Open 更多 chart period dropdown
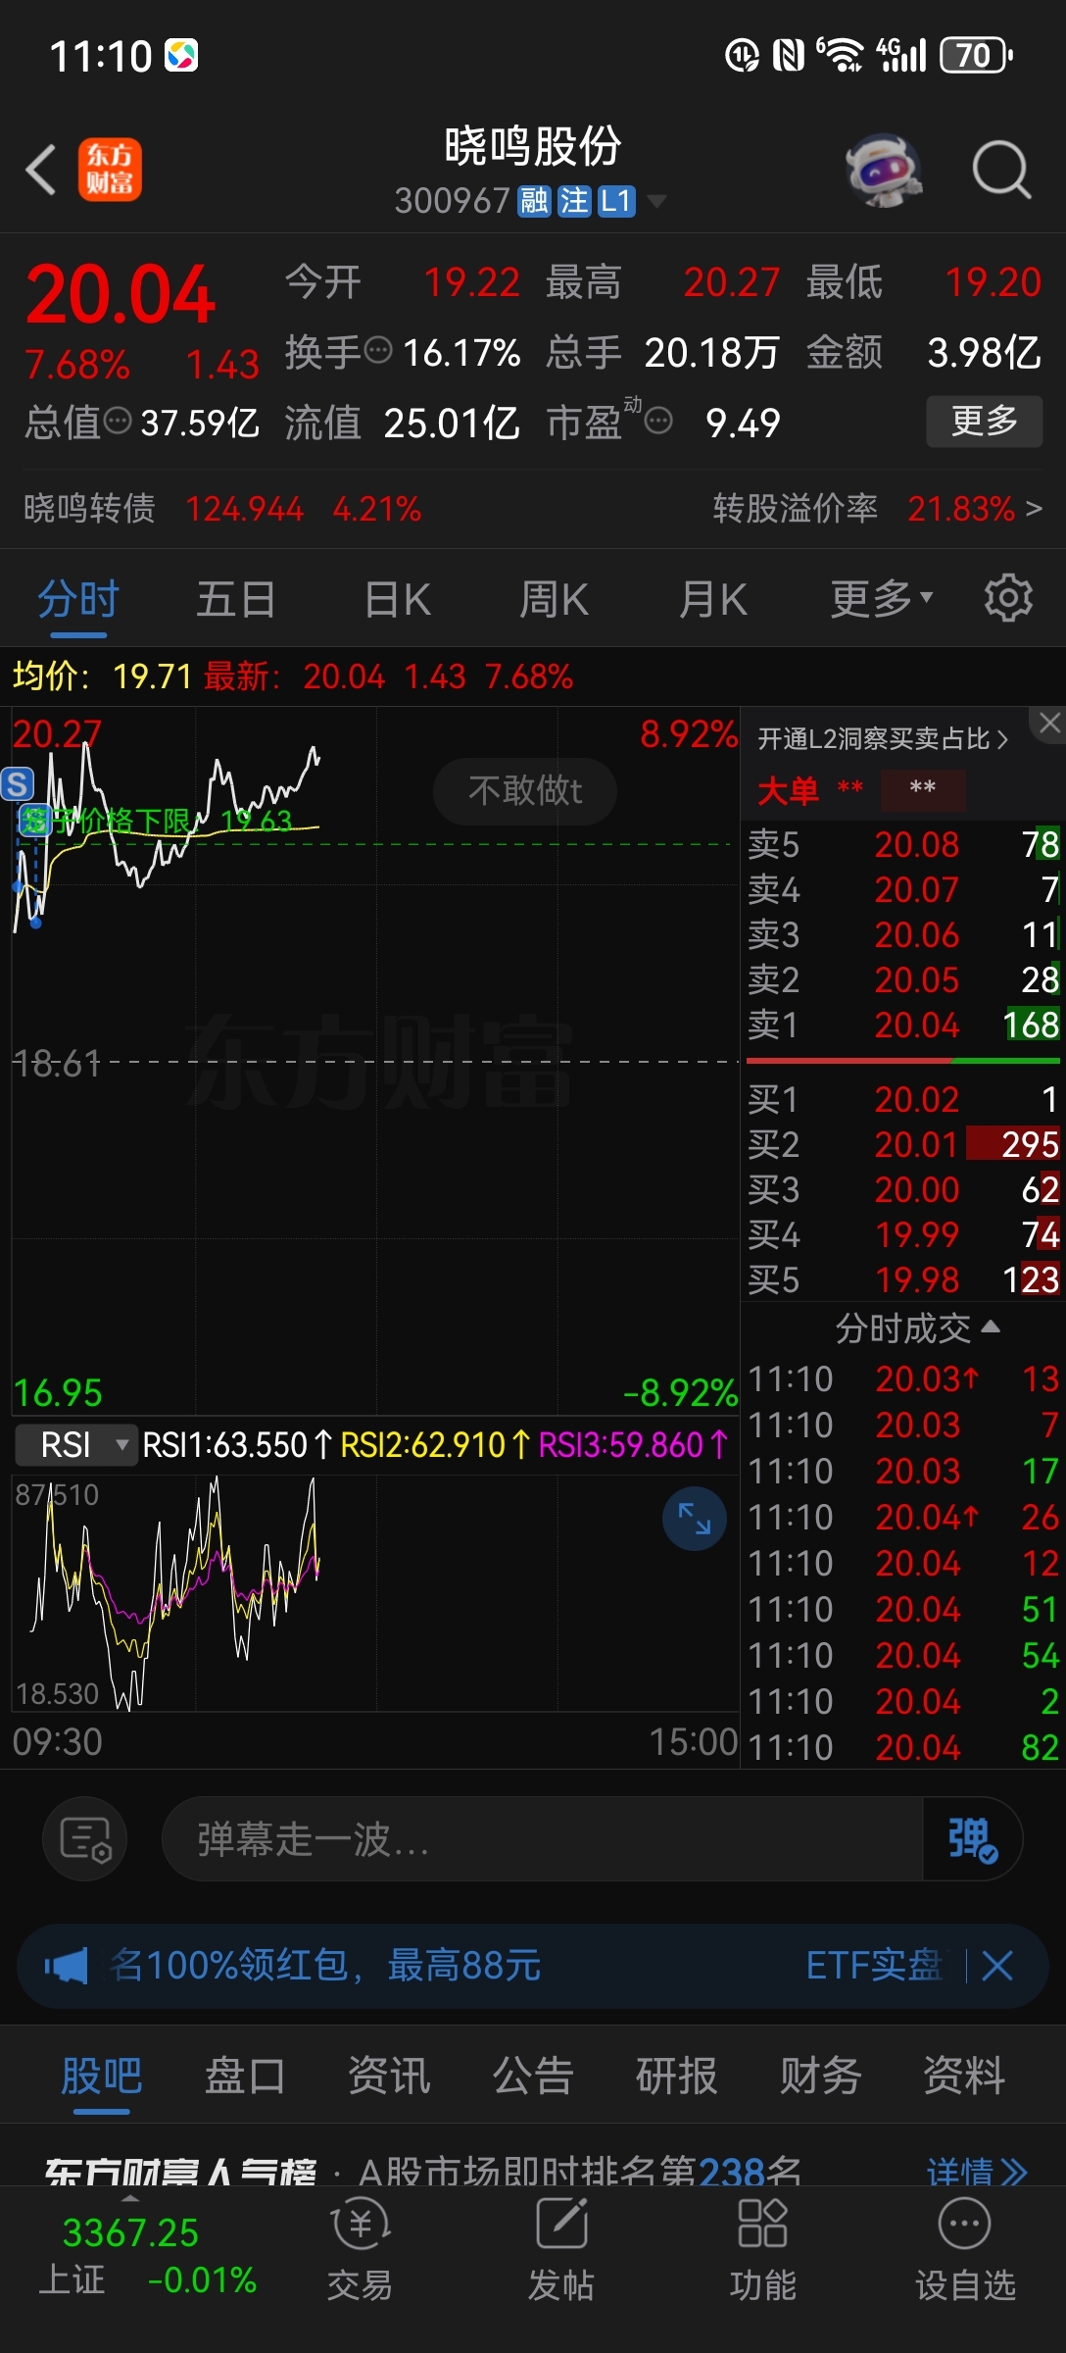 coord(882,598)
